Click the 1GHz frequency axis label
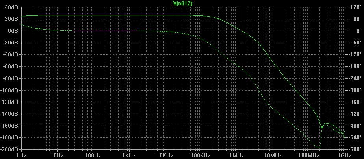The width and height of the screenshot is (364, 159). (344, 155)
